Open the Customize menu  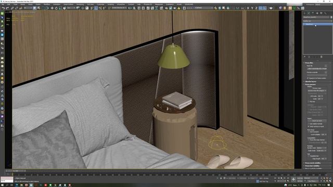pos(100,4)
